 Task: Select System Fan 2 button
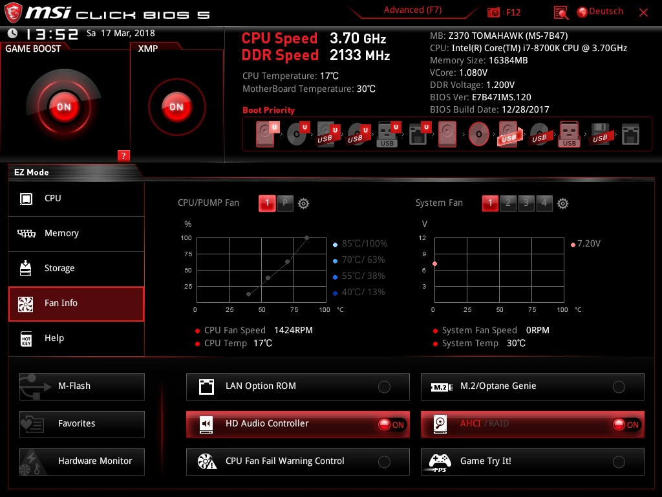click(508, 203)
